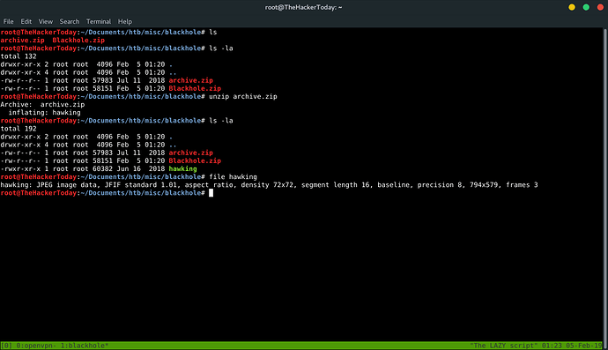Select tmux window 1:blackhole in status bar
The width and height of the screenshot is (608, 350).
tap(85, 346)
